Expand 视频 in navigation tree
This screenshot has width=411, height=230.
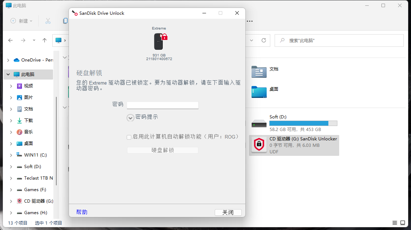pyautogui.click(x=11, y=86)
